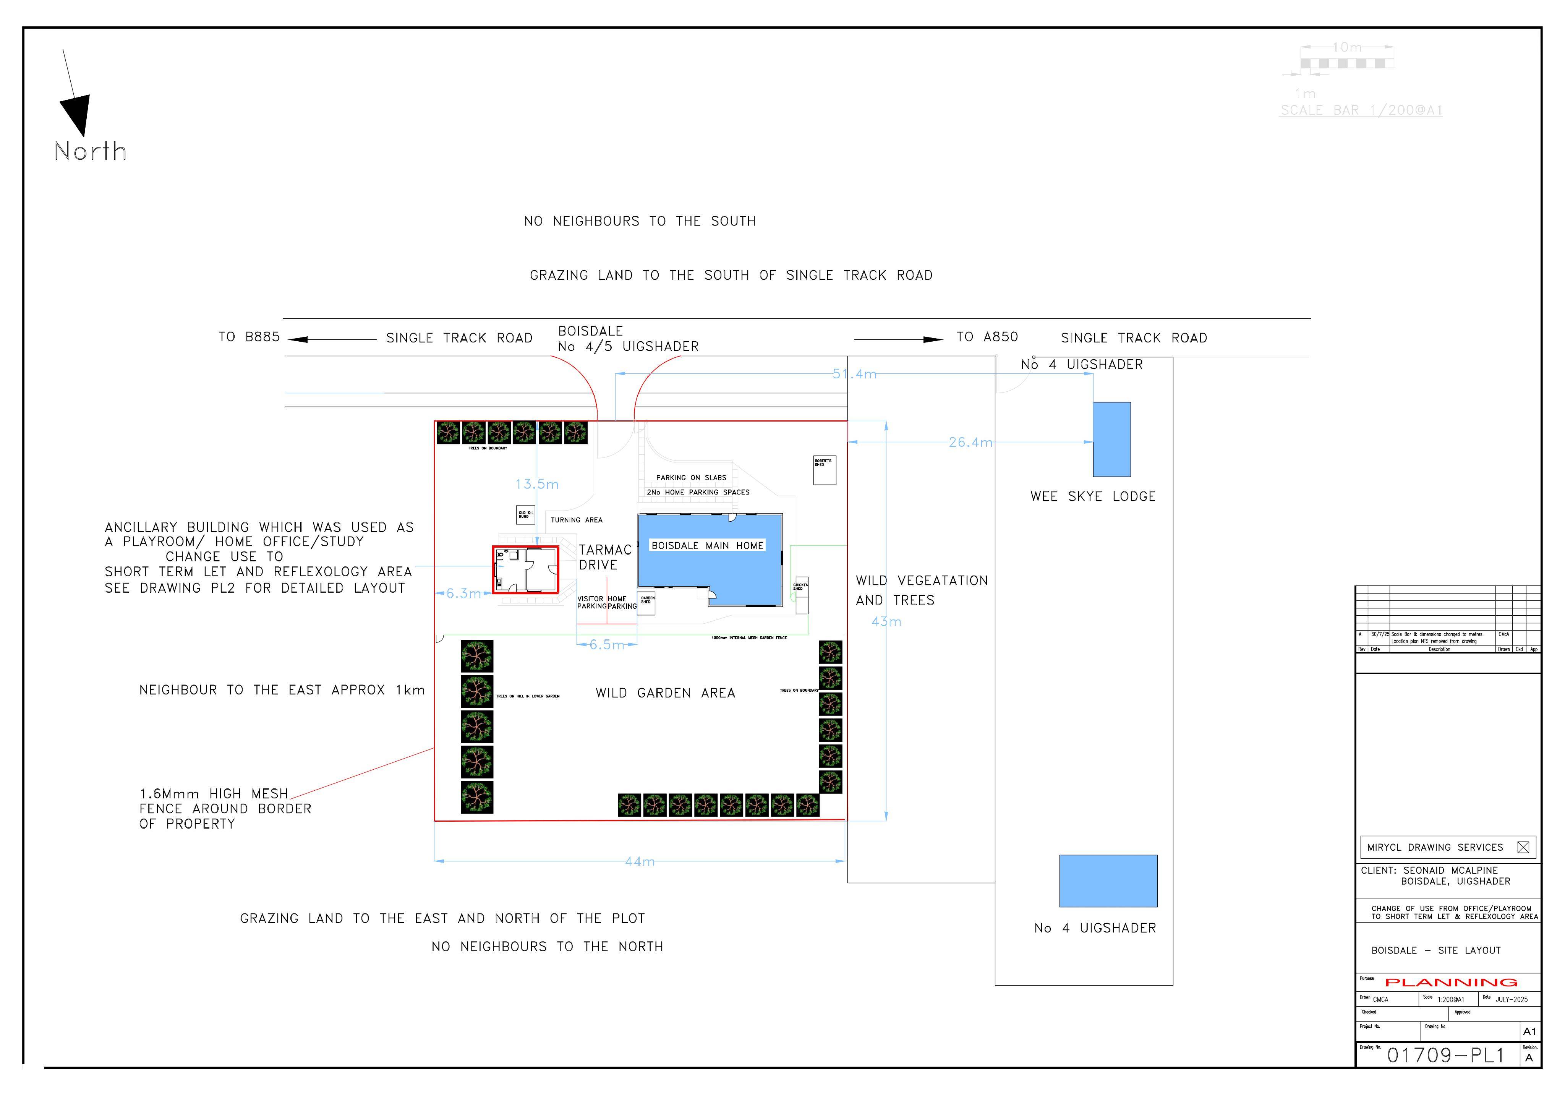The image size is (1565, 1106).
Task: Click the 'WILD VEGETATION AND TREES' label
Action: tap(922, 590)
